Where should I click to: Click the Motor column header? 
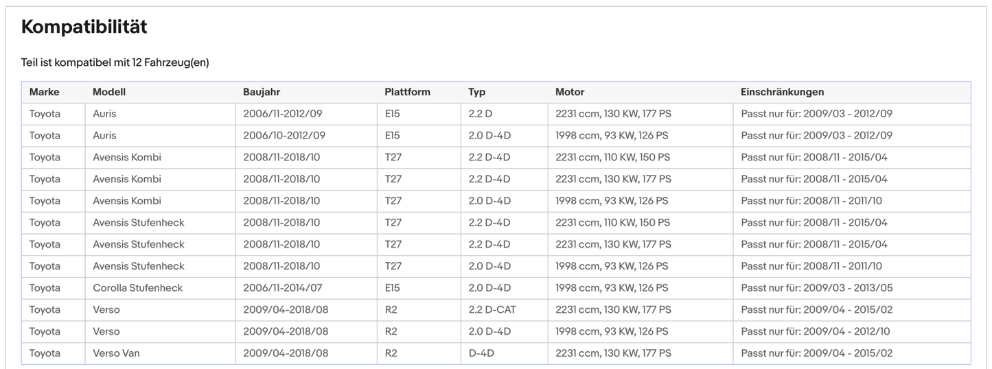click(x=570, y=92)
